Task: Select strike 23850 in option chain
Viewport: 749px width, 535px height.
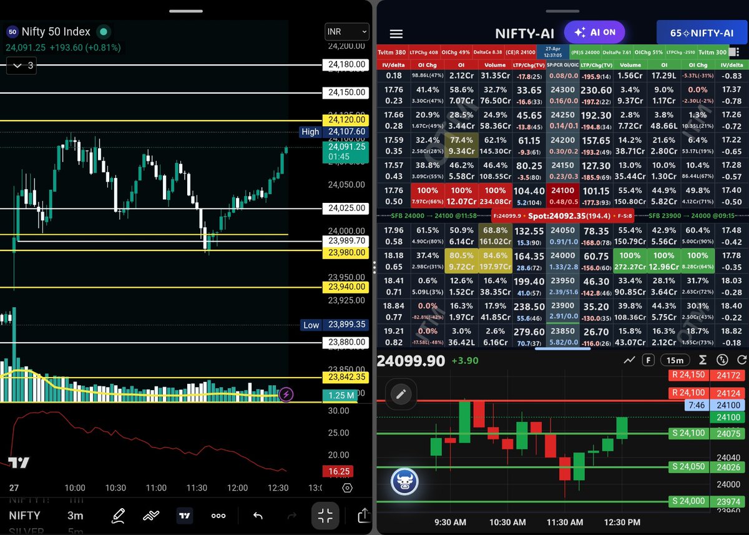Action: 564,332
